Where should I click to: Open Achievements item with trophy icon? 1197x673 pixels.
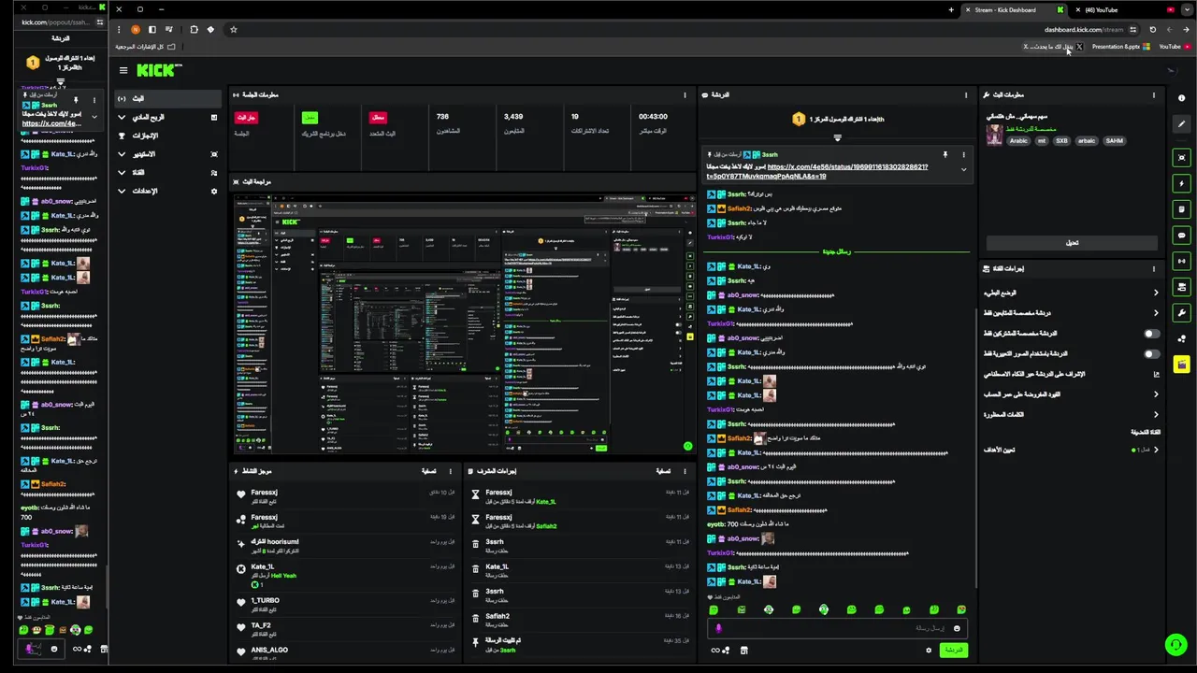[x=168, y=136]
